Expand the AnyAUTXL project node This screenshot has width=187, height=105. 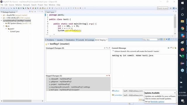(x=1, y=15)
